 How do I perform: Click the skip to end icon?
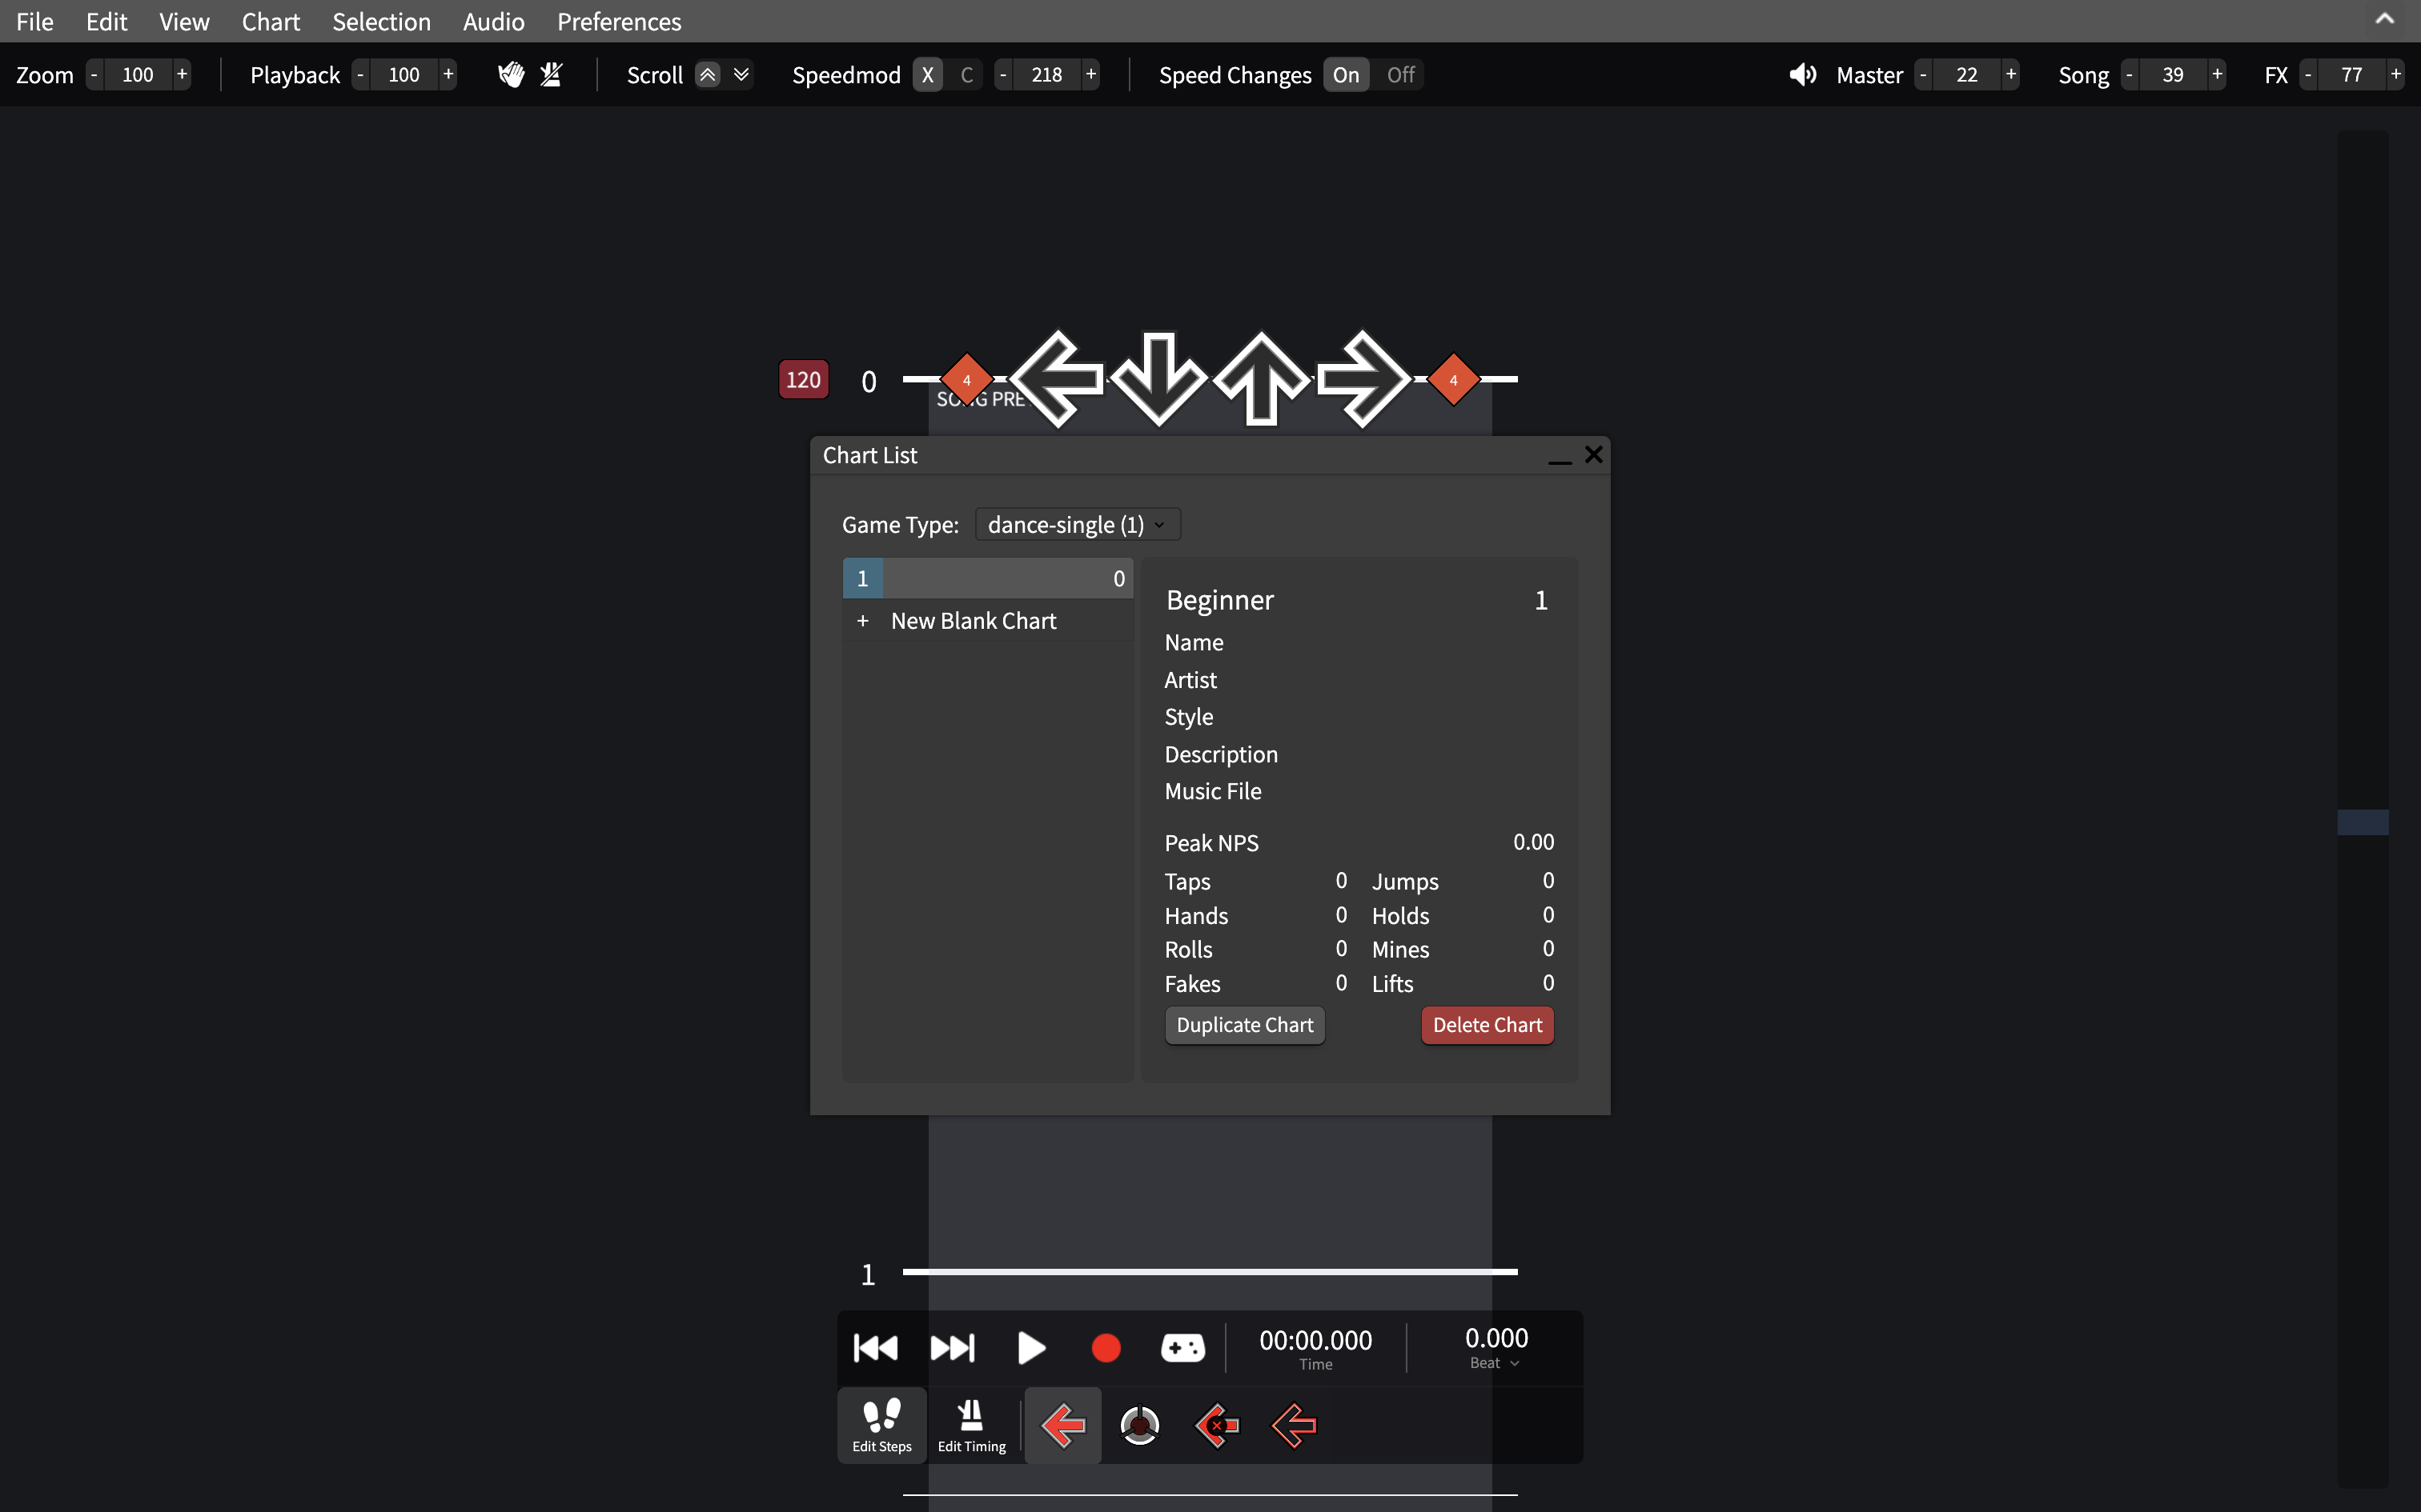coord(953,1348)
